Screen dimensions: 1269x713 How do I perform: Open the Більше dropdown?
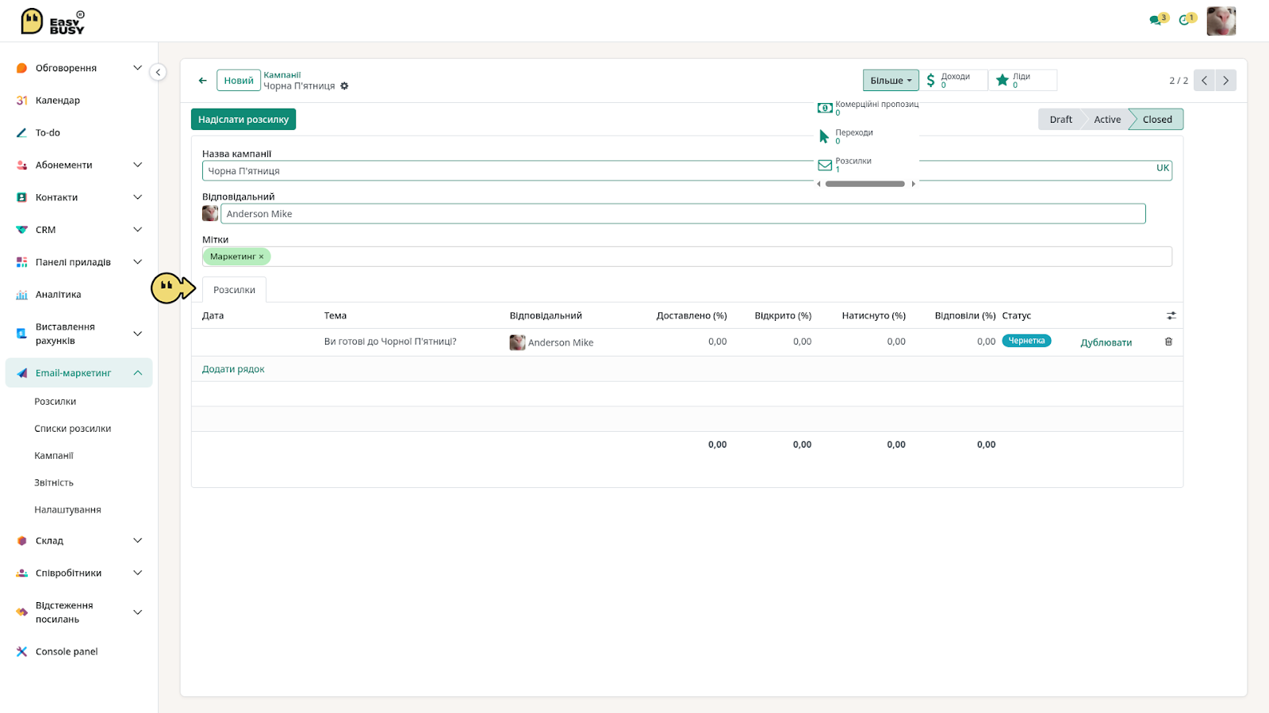tap(891, 80)
